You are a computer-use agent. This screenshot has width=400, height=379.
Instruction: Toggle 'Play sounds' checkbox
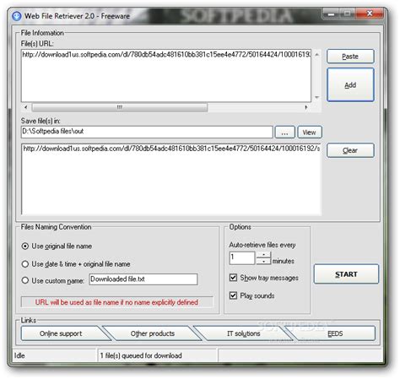click(233, 295)
